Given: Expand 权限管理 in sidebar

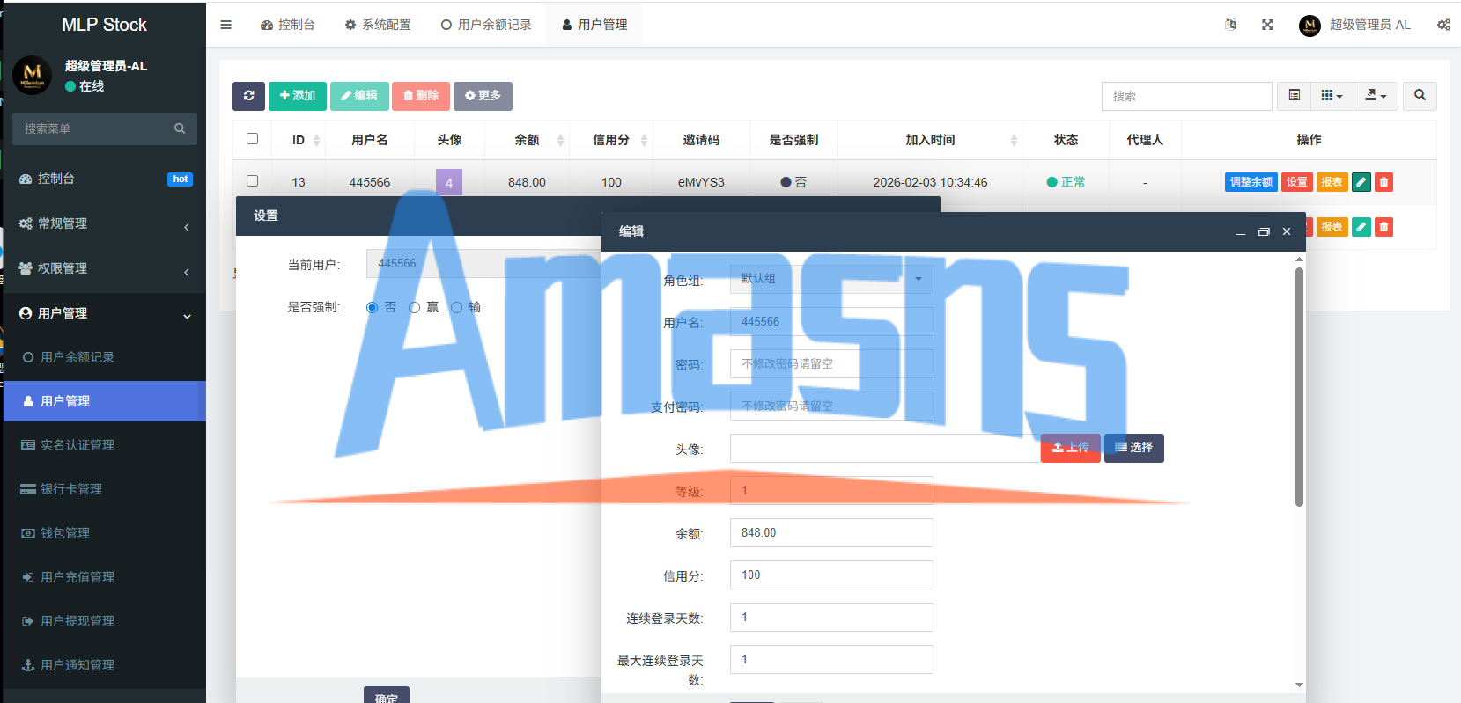Looking at the screenshot, I should click(x=105, y=268).
